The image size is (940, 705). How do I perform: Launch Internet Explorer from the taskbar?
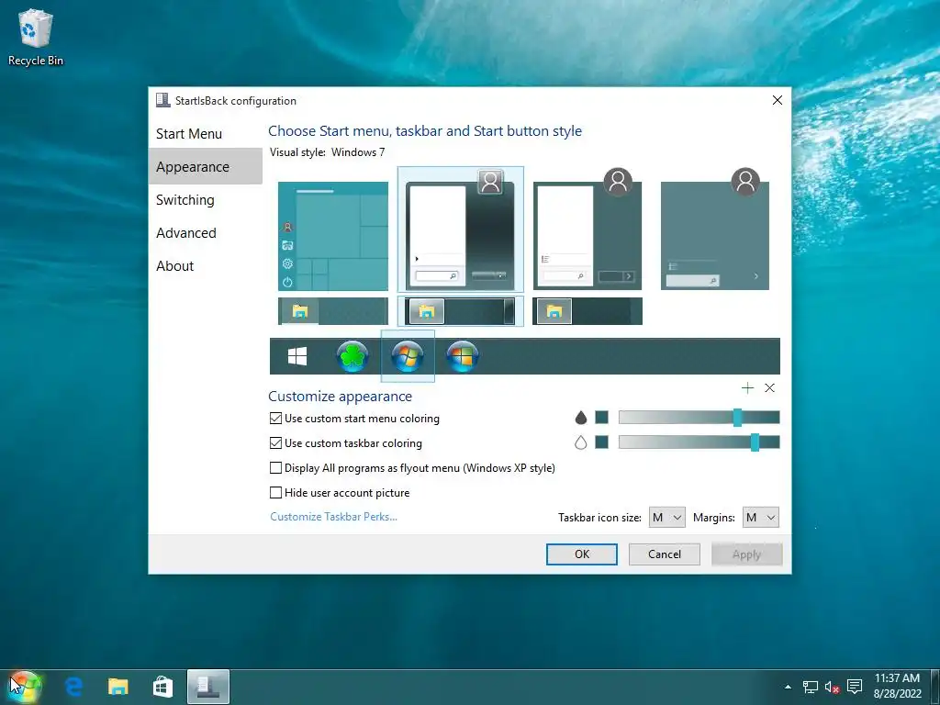click(73, 687)
